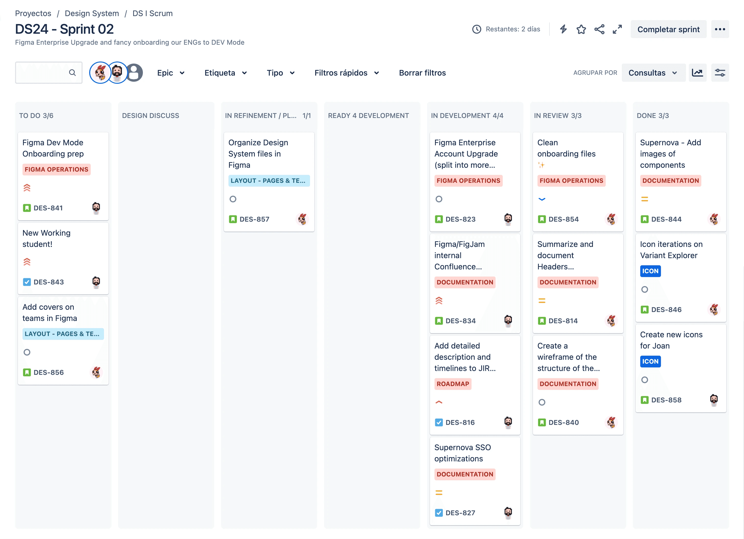Click medium priority icon on DES-844 card
This screenshot has height=539, width=744.
(x=644, y=199)
